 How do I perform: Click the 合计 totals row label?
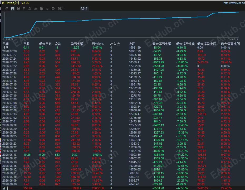point(5,188)
